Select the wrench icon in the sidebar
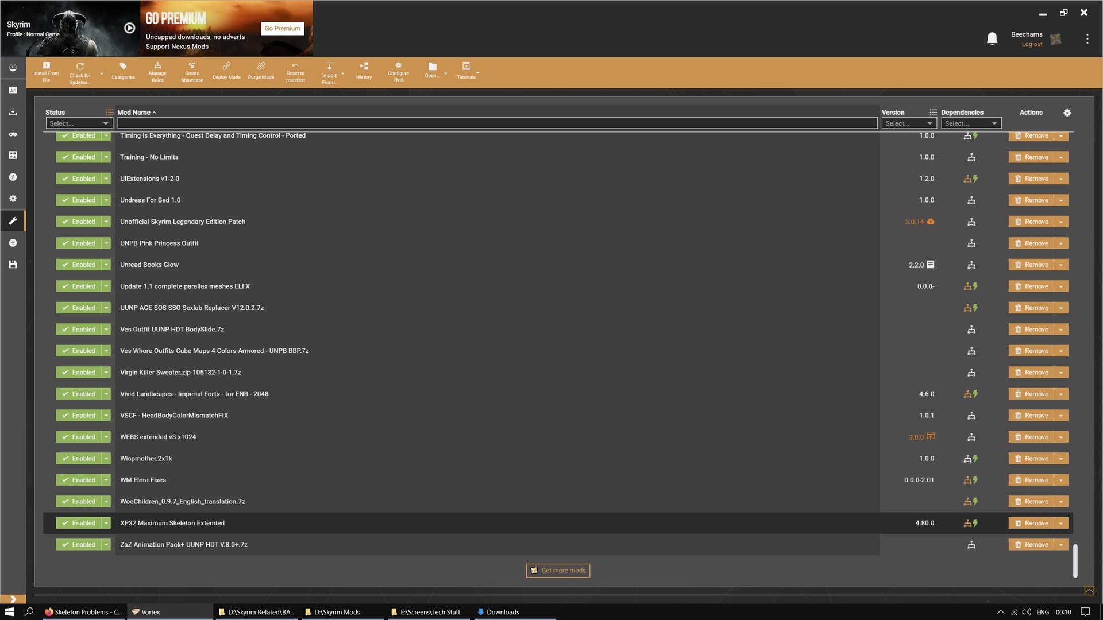Image resolution: width=1103 pixels, height=620 pixels. coord(13,221)
